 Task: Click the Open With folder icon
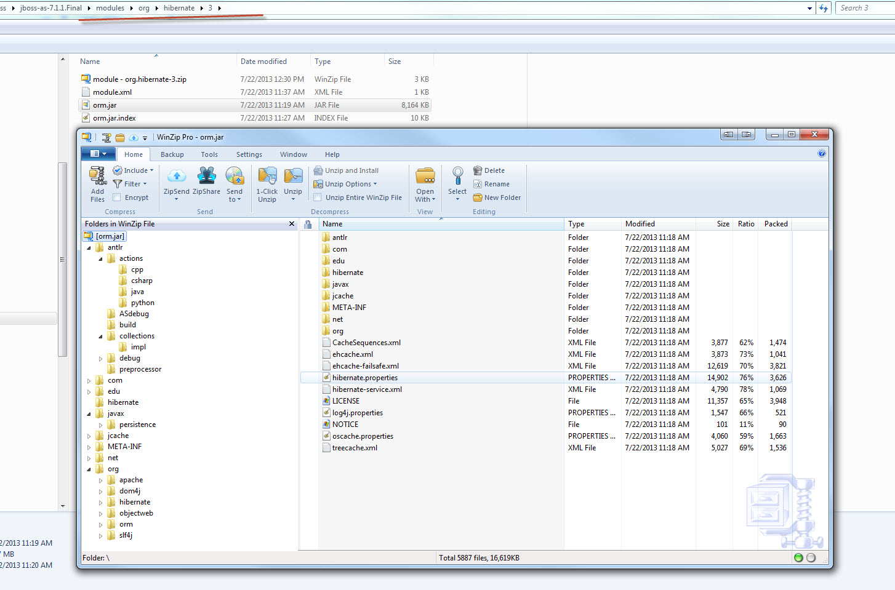[425, 176]
